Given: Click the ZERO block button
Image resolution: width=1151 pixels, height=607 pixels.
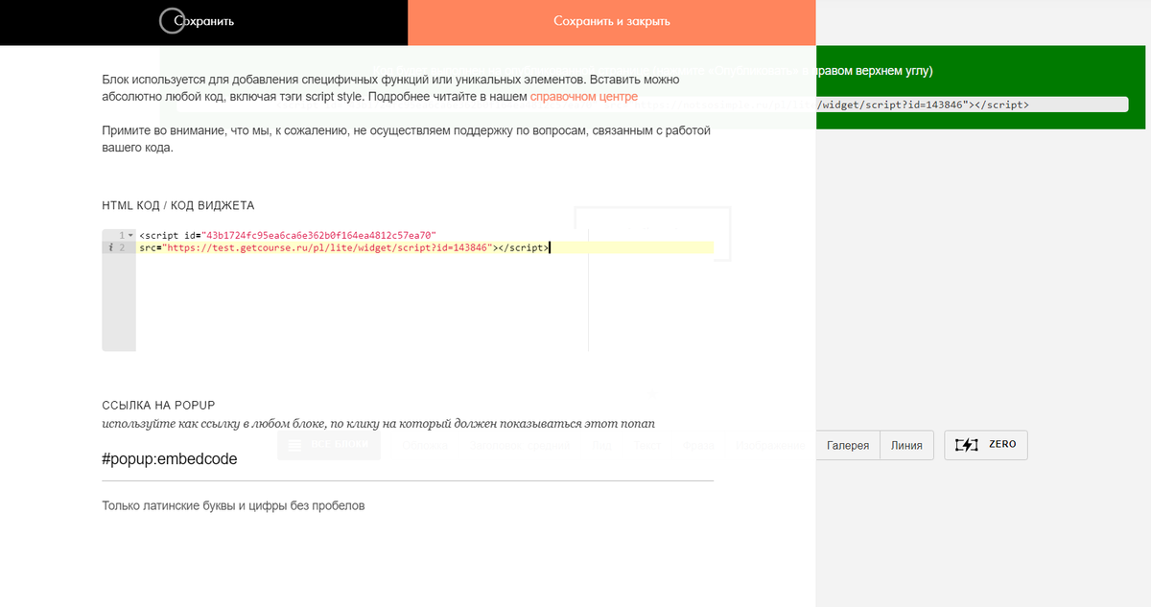Looking at the screenshot, I should click(986, 445).
